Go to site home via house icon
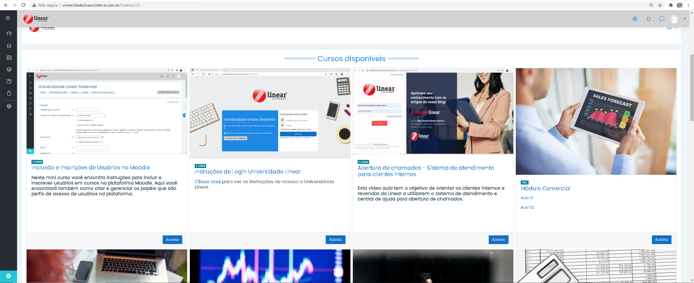This screenshot has width=694, height=283. pyautogui.click(x=9, y=46)
